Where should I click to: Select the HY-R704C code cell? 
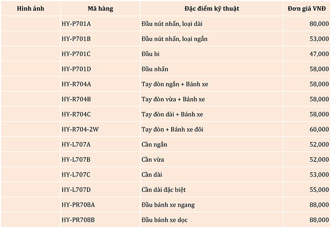(x=76, y=114)
